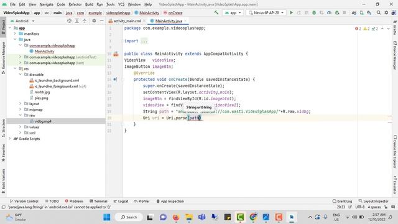The width and height of the screenshot is (398, 224).
Task: Expand the values folder
Action: [x=21, y=127]
